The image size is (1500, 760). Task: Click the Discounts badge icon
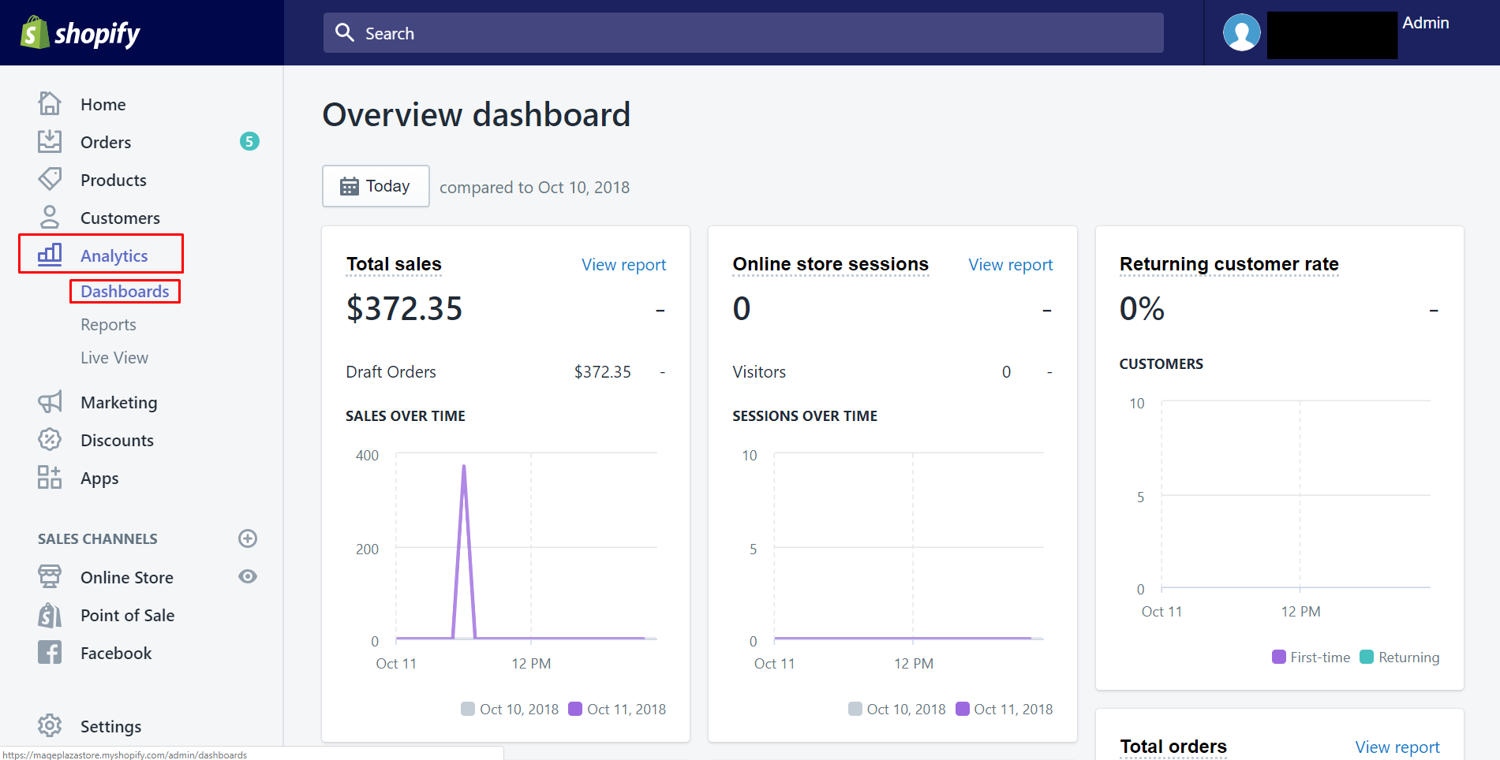[50, 440]
